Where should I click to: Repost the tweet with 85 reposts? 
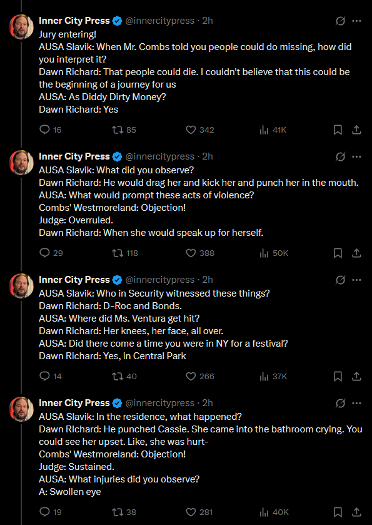pos(124,130)
